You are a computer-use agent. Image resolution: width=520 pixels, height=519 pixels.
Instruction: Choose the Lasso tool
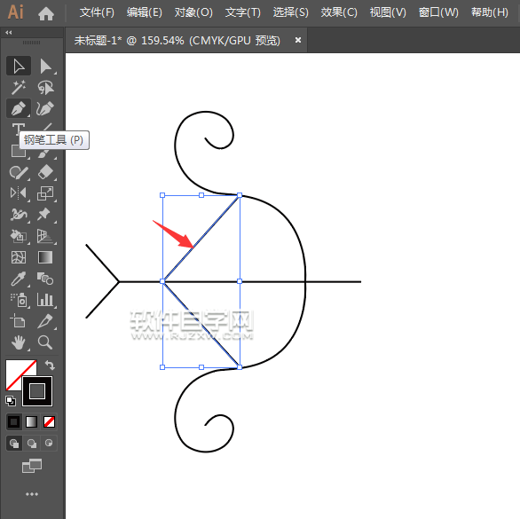click(45, 87)
